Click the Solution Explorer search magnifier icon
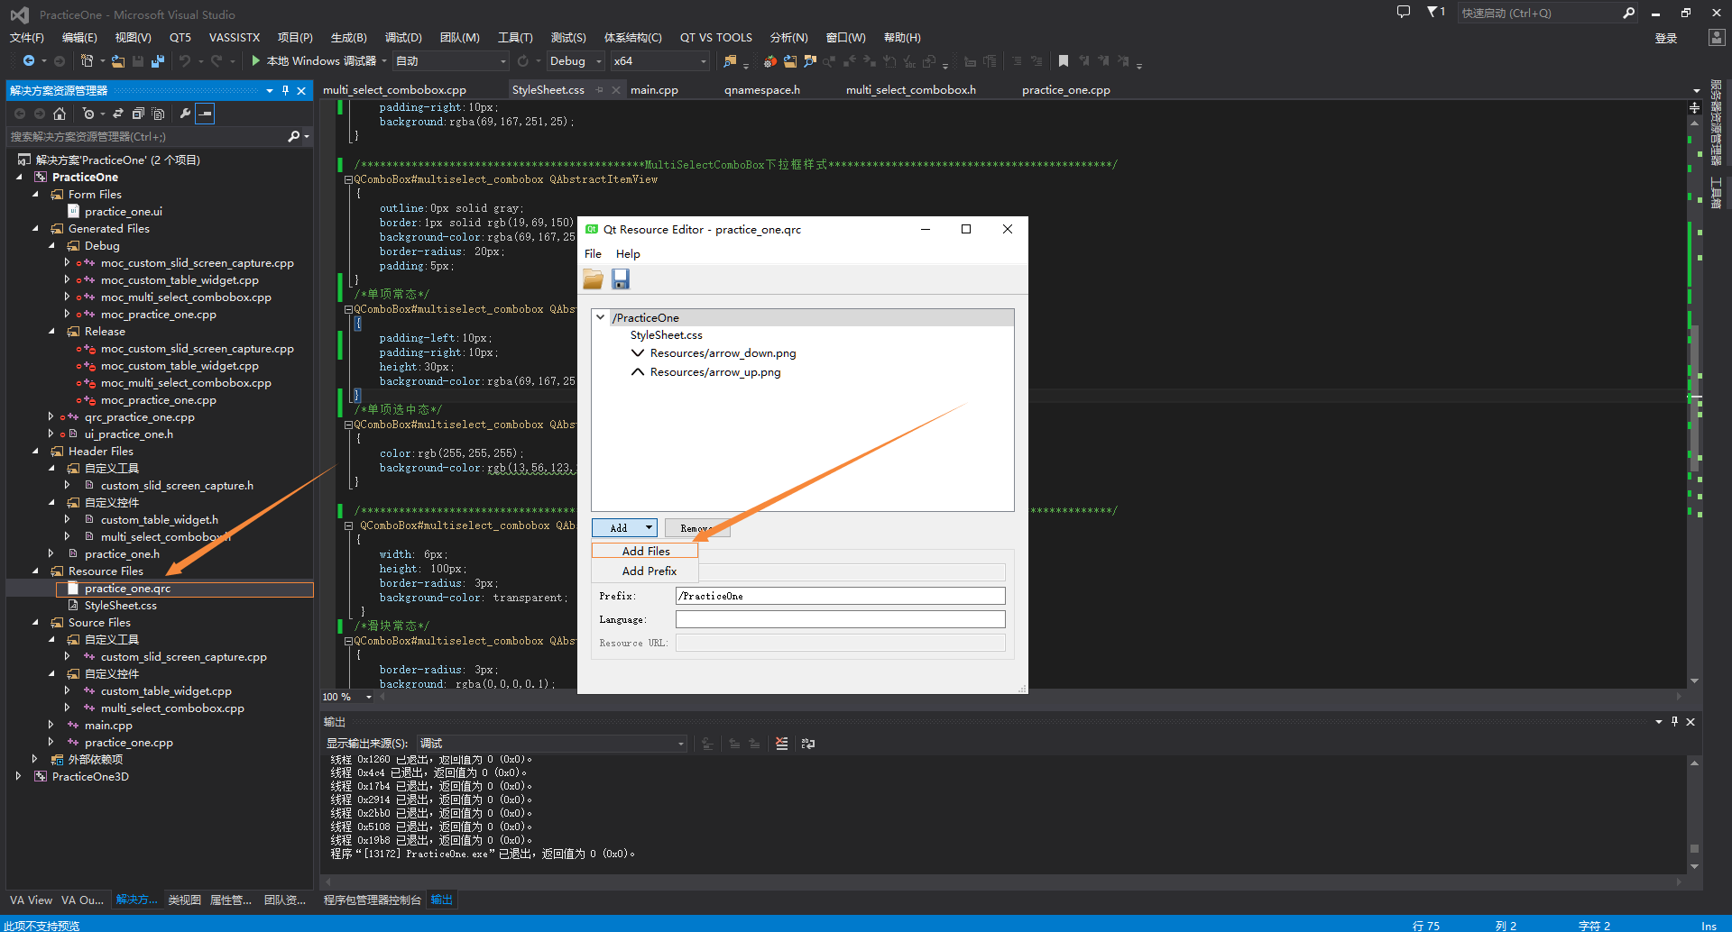 tap(293, 137)
